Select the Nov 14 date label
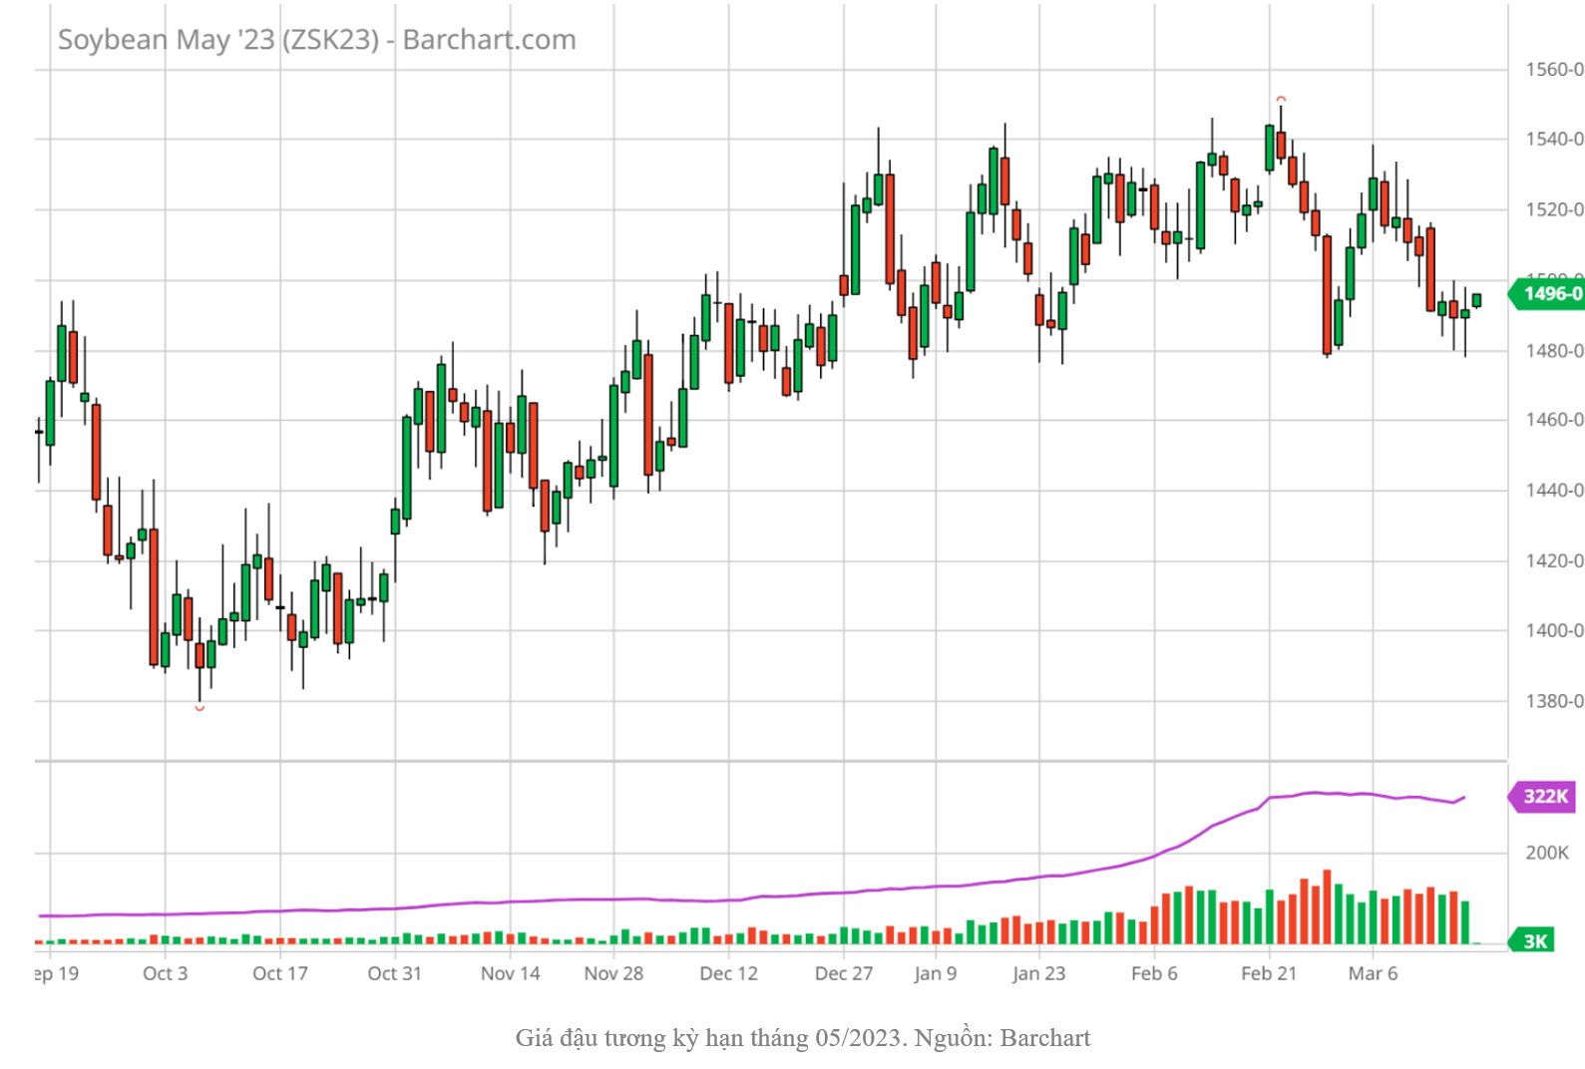1585x1069 pixels. (510, 973)
